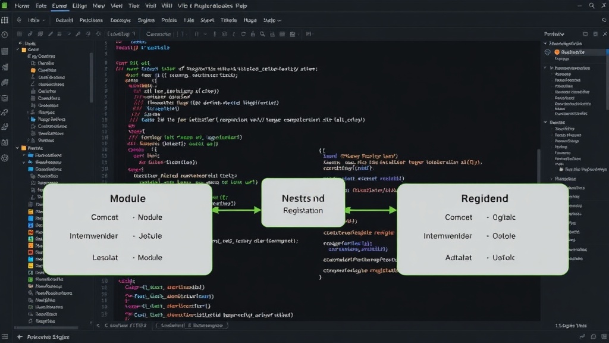Image resolution: width=609 pixels, height=343 pixels.
Task: Click the icon at right end of second toolbar
Action: click(x=604, y=20)
